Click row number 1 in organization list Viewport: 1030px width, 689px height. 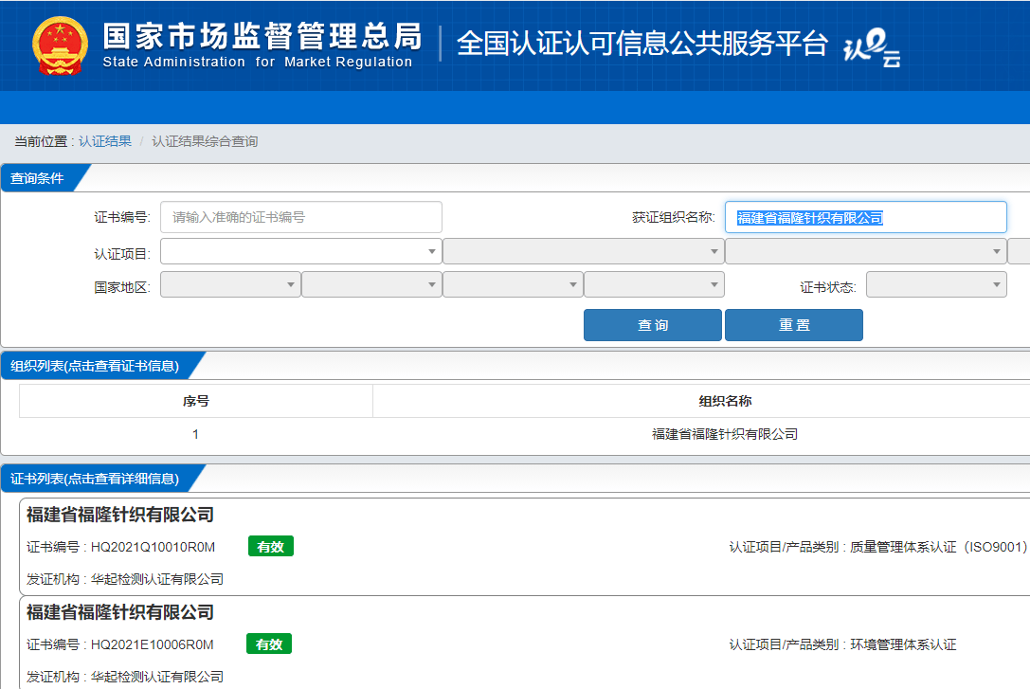point(196,434)
